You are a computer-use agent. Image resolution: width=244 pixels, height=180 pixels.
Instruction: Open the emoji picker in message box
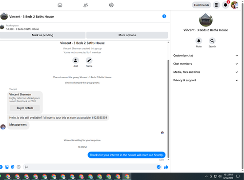coord(159,167)
